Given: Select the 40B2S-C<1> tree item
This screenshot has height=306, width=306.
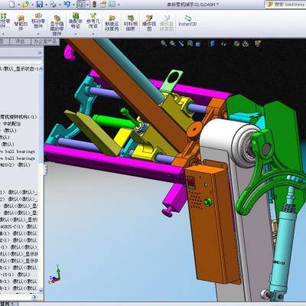Looking at the screenshot, I should pos(18,226).
